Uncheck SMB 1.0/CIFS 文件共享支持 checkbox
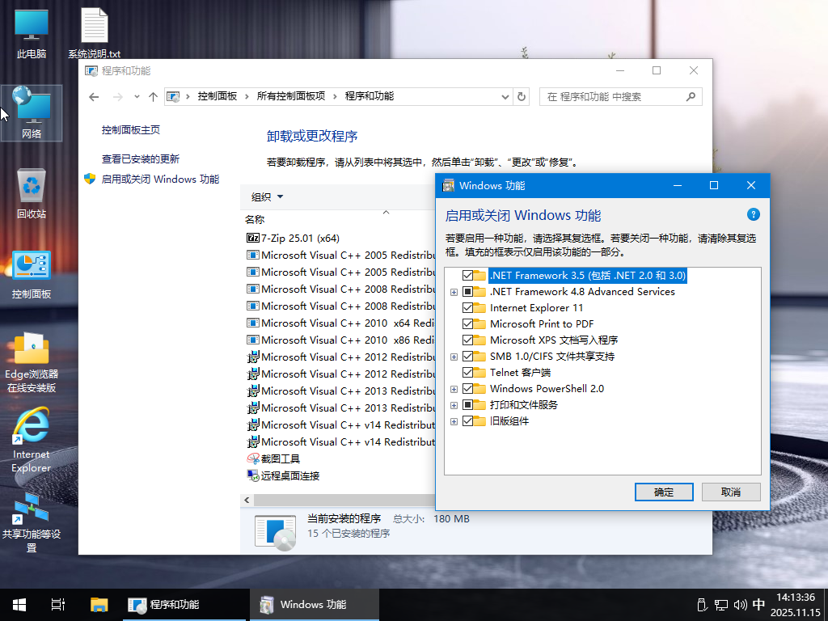The image size is (828, 621). click(467, 357)
